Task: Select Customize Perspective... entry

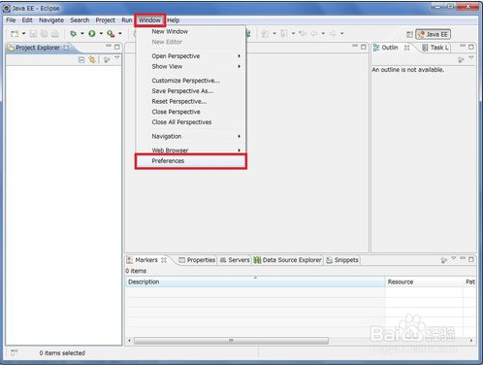Action: click(191, 81)
